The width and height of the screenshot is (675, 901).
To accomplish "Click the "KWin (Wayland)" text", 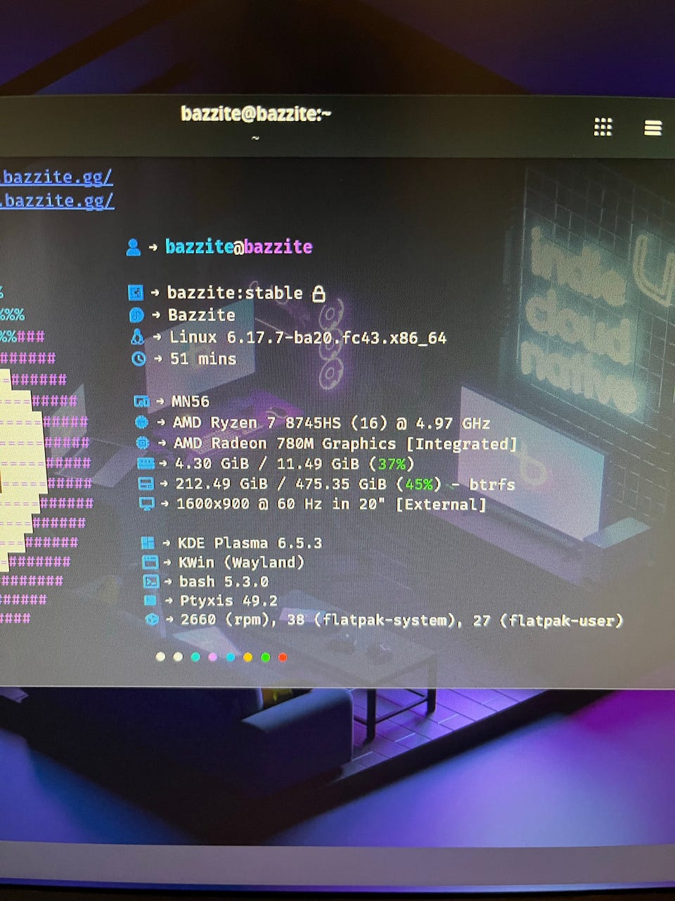I will coord(241,562).
